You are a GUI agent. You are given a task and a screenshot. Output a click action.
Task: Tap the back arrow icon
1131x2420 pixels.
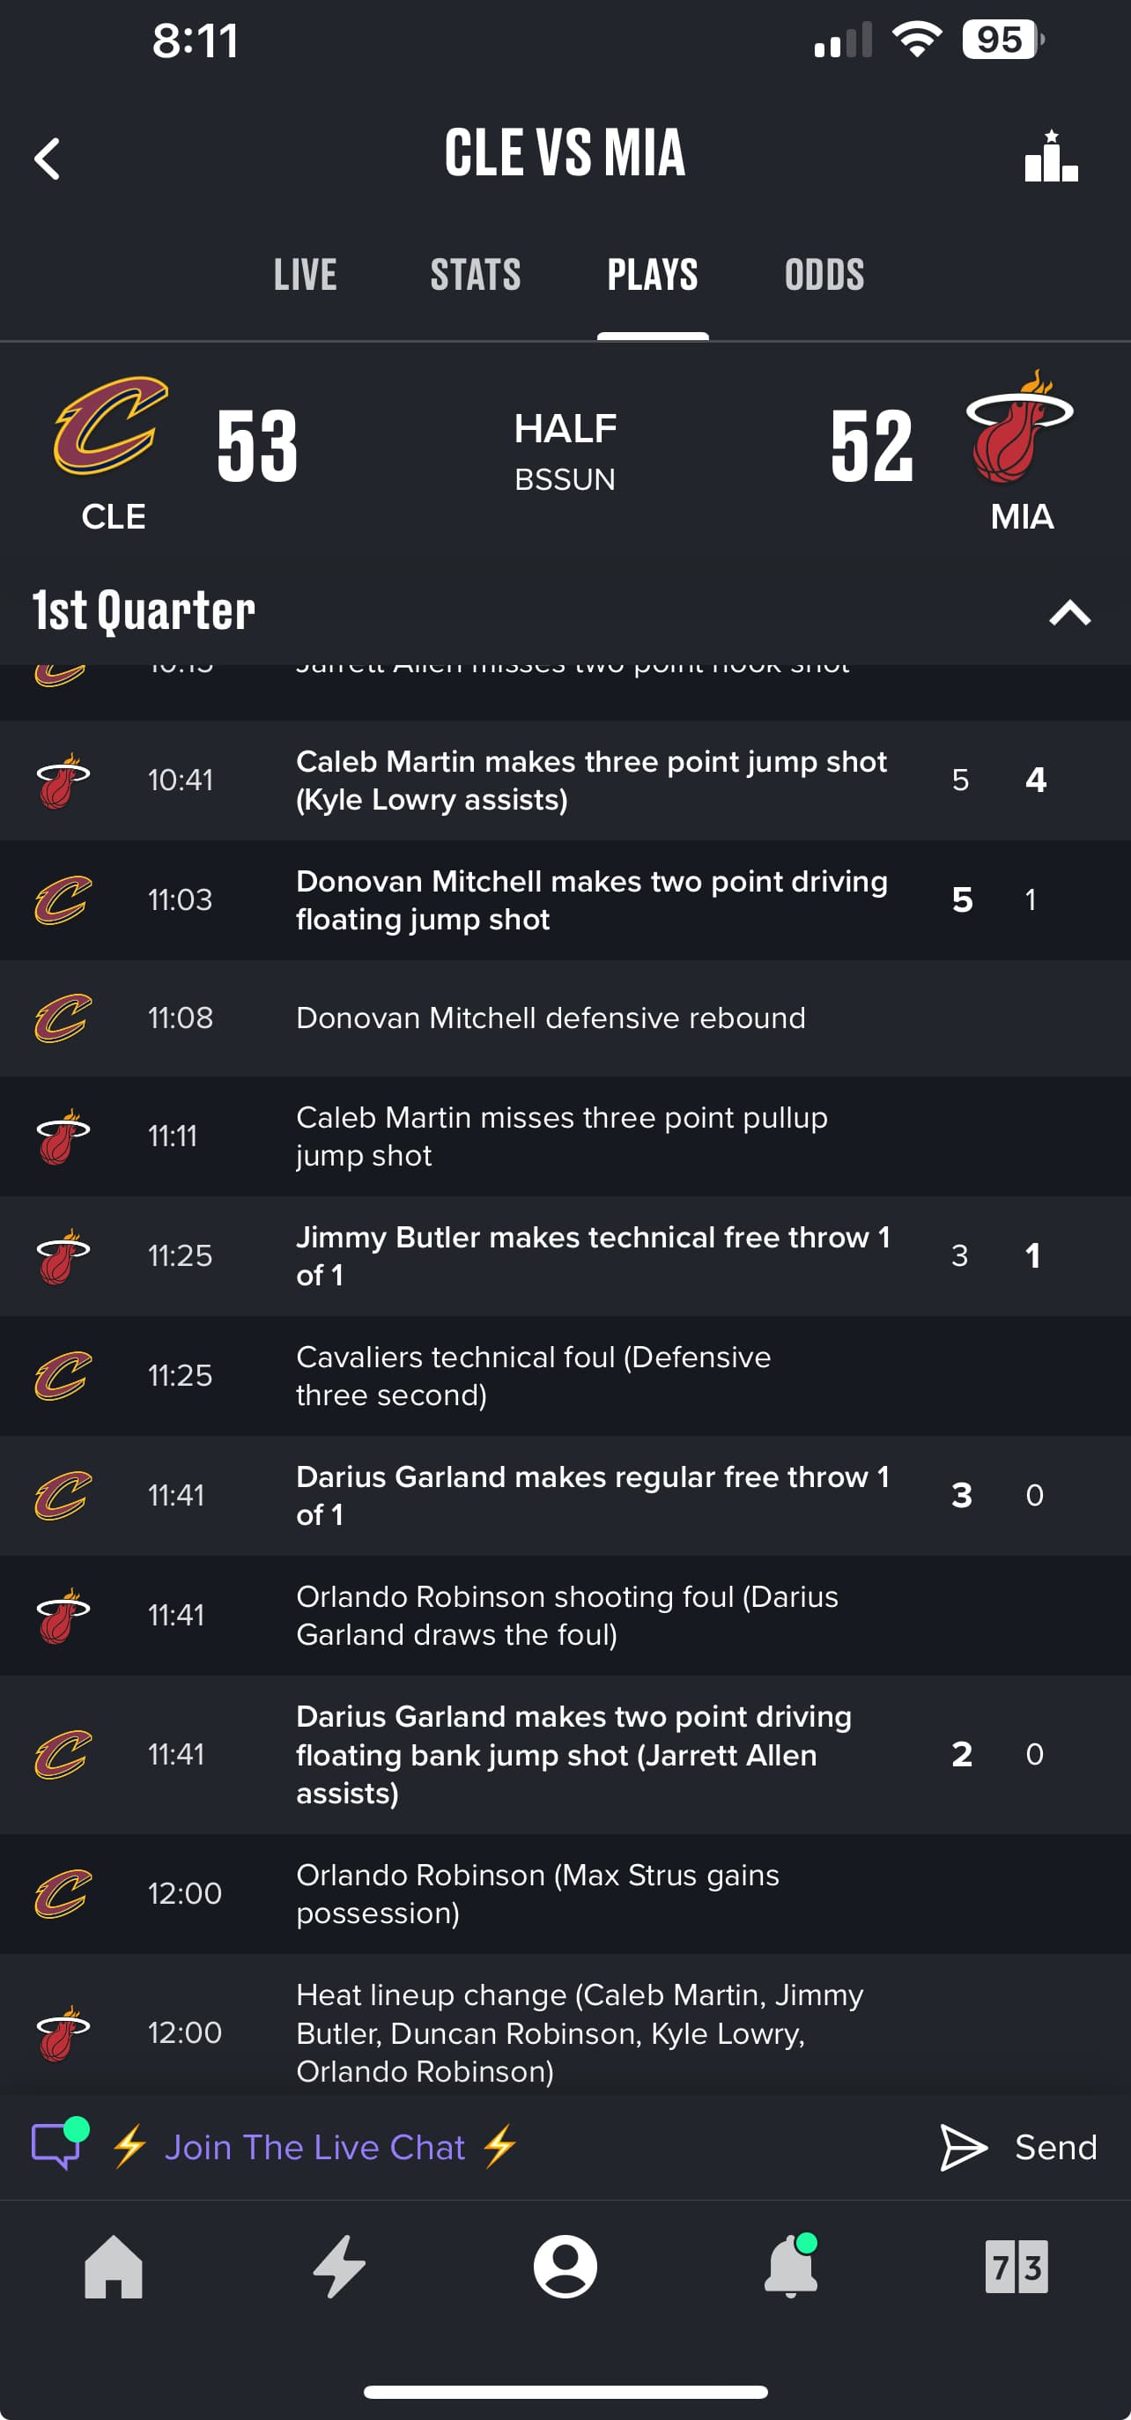[x=48, y=159]
